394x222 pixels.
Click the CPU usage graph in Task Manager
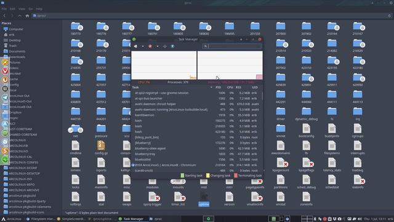[x=164, y=65]
